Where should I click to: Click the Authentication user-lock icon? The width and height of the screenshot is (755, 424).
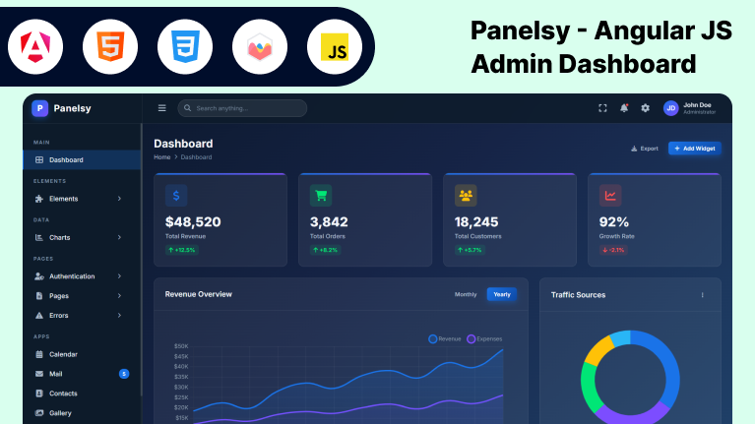[x=39, y=276]
